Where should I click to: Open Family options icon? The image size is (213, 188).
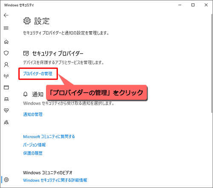click(x=6, y=122)
